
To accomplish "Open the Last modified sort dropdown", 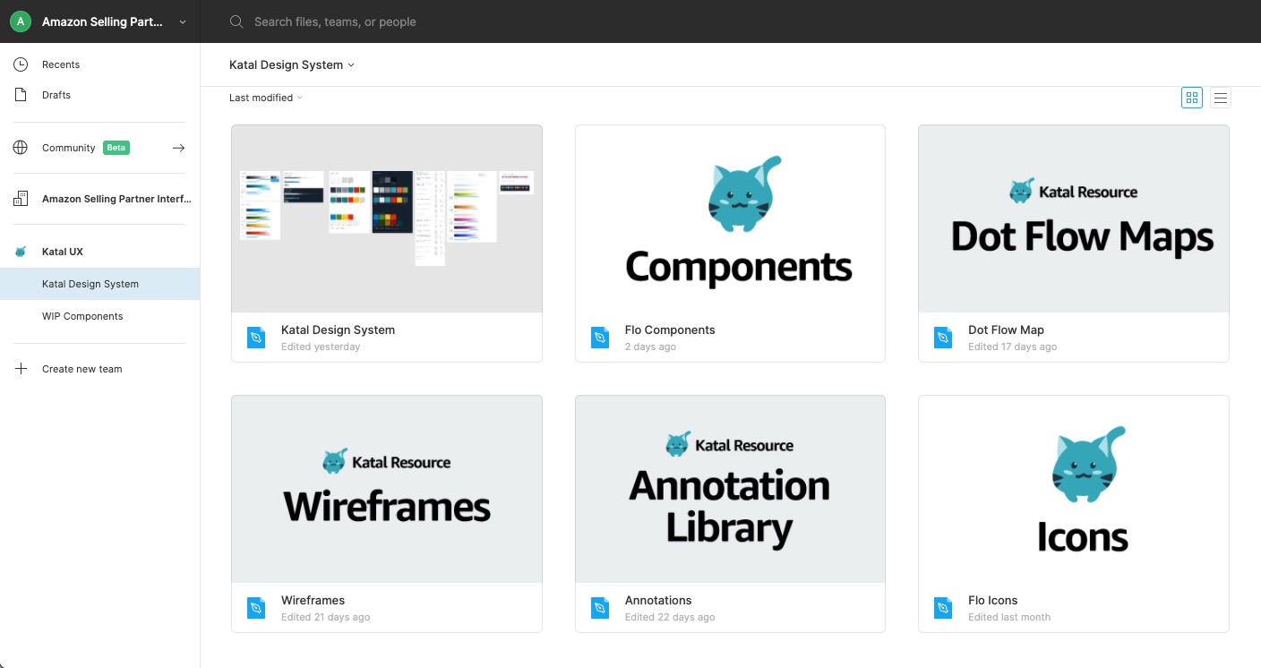I will [266, 98].
